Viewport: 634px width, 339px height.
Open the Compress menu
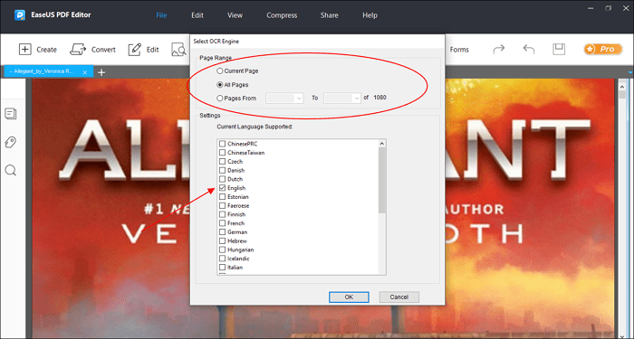pos(282,15)
